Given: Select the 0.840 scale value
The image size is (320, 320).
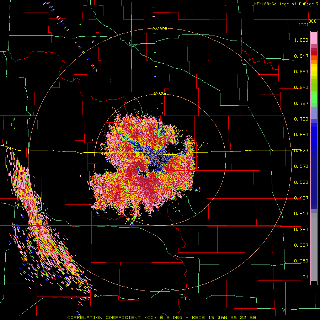Looking at the screenshot, I should (x=301, y=87).
